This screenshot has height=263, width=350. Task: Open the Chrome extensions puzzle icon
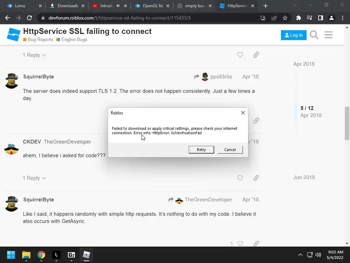click(x=298, y=18)
